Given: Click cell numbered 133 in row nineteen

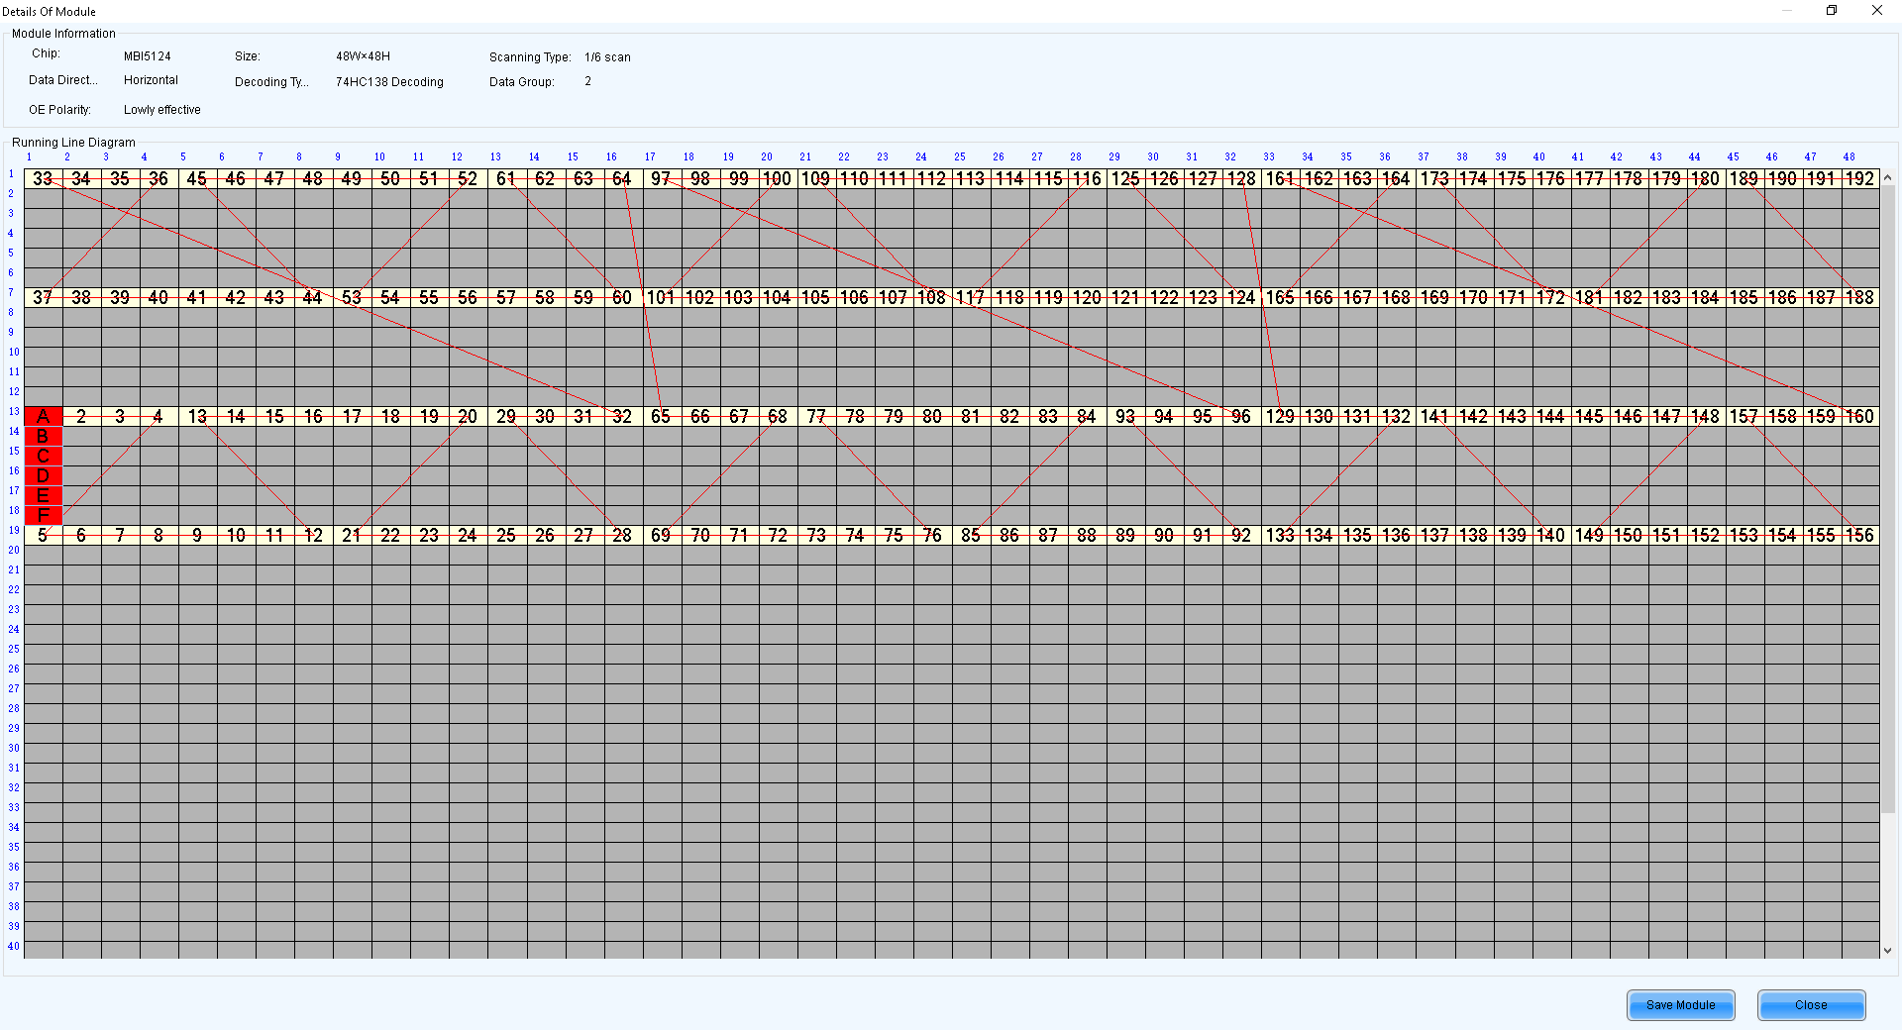Looking at the screenshot, I should point(1281,535).
